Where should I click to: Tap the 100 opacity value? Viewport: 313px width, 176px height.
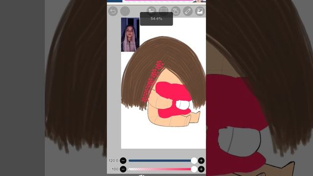(115, 169)
